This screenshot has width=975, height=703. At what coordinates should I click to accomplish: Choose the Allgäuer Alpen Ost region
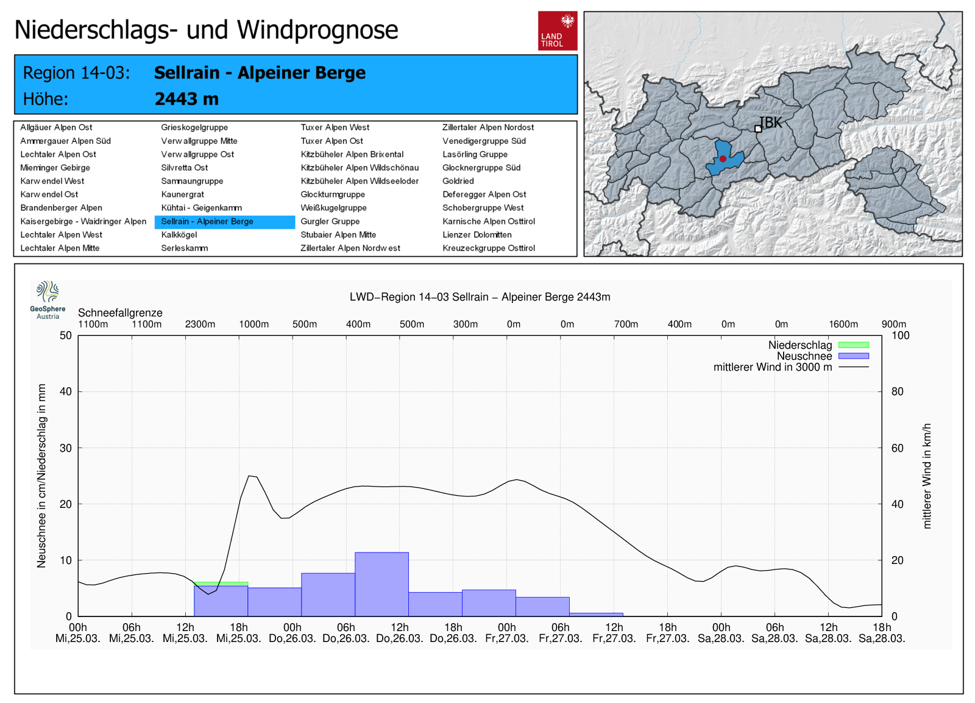coord(56,127)
